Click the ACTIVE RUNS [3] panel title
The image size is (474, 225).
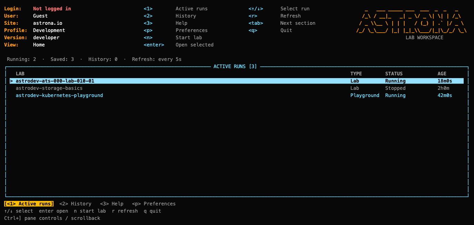coord(235,66)
